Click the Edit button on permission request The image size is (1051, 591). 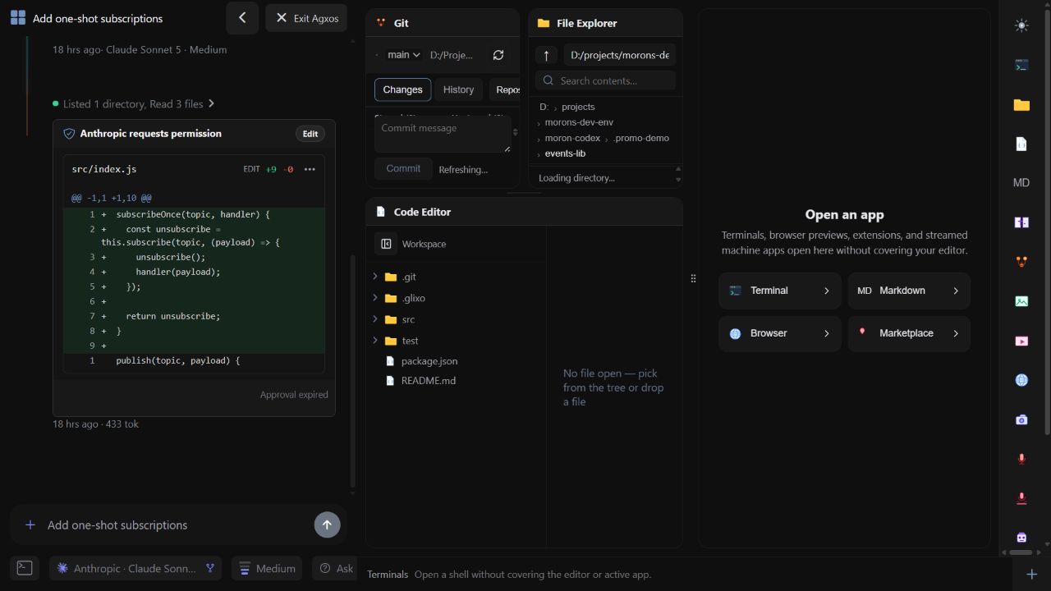[310, 134]
